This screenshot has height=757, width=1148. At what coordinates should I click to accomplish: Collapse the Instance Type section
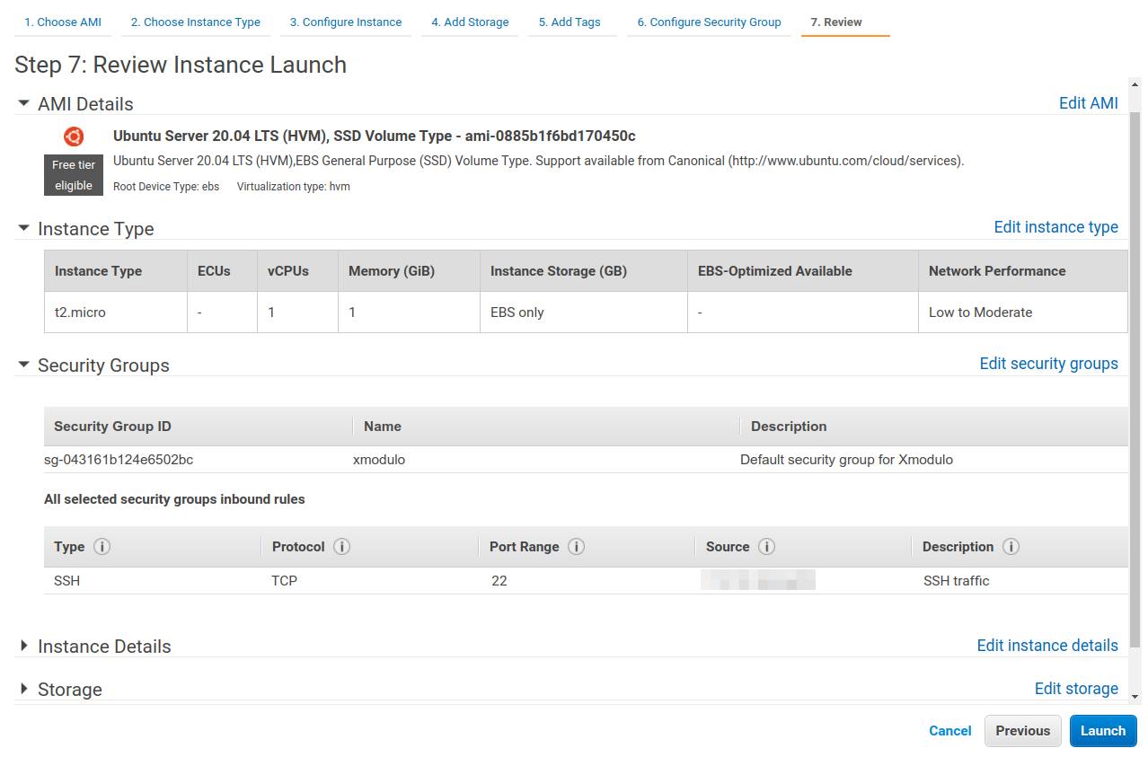point(24,228)
